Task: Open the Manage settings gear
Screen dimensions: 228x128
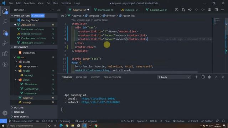Action: (x=5, y=113)
